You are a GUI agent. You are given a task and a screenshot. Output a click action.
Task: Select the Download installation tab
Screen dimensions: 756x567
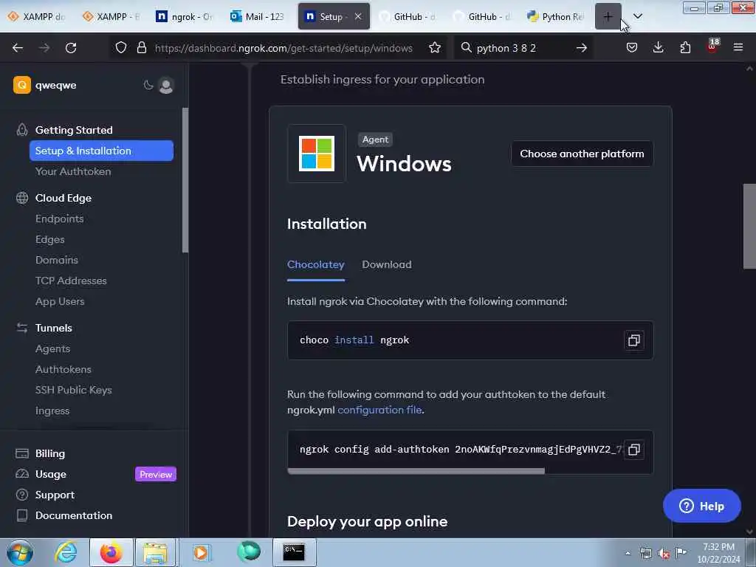pyautogui.click(x=387, y=265)
